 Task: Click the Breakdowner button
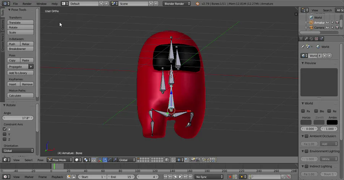tap(21, 49)
